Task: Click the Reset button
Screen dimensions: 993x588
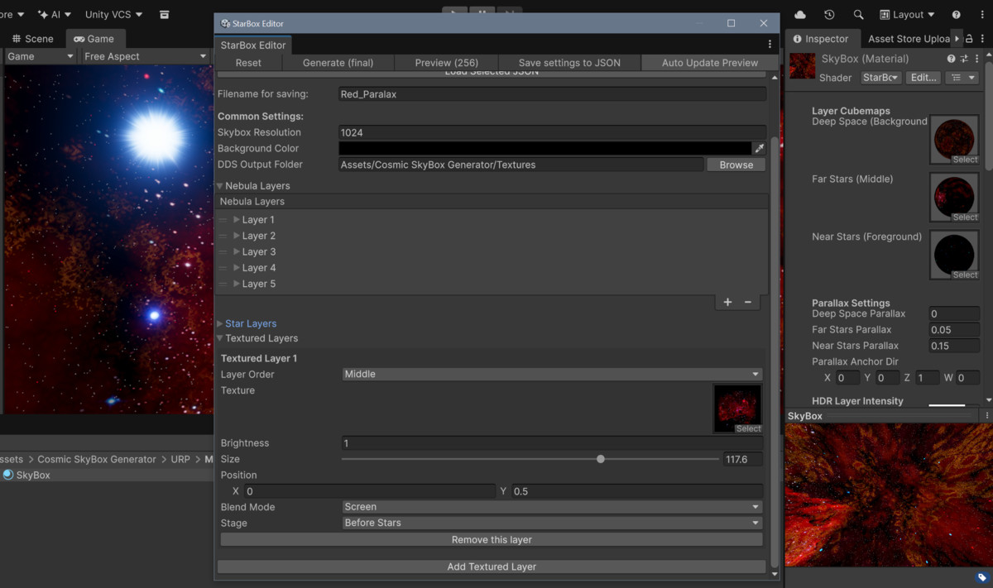Action: point(248,63)
